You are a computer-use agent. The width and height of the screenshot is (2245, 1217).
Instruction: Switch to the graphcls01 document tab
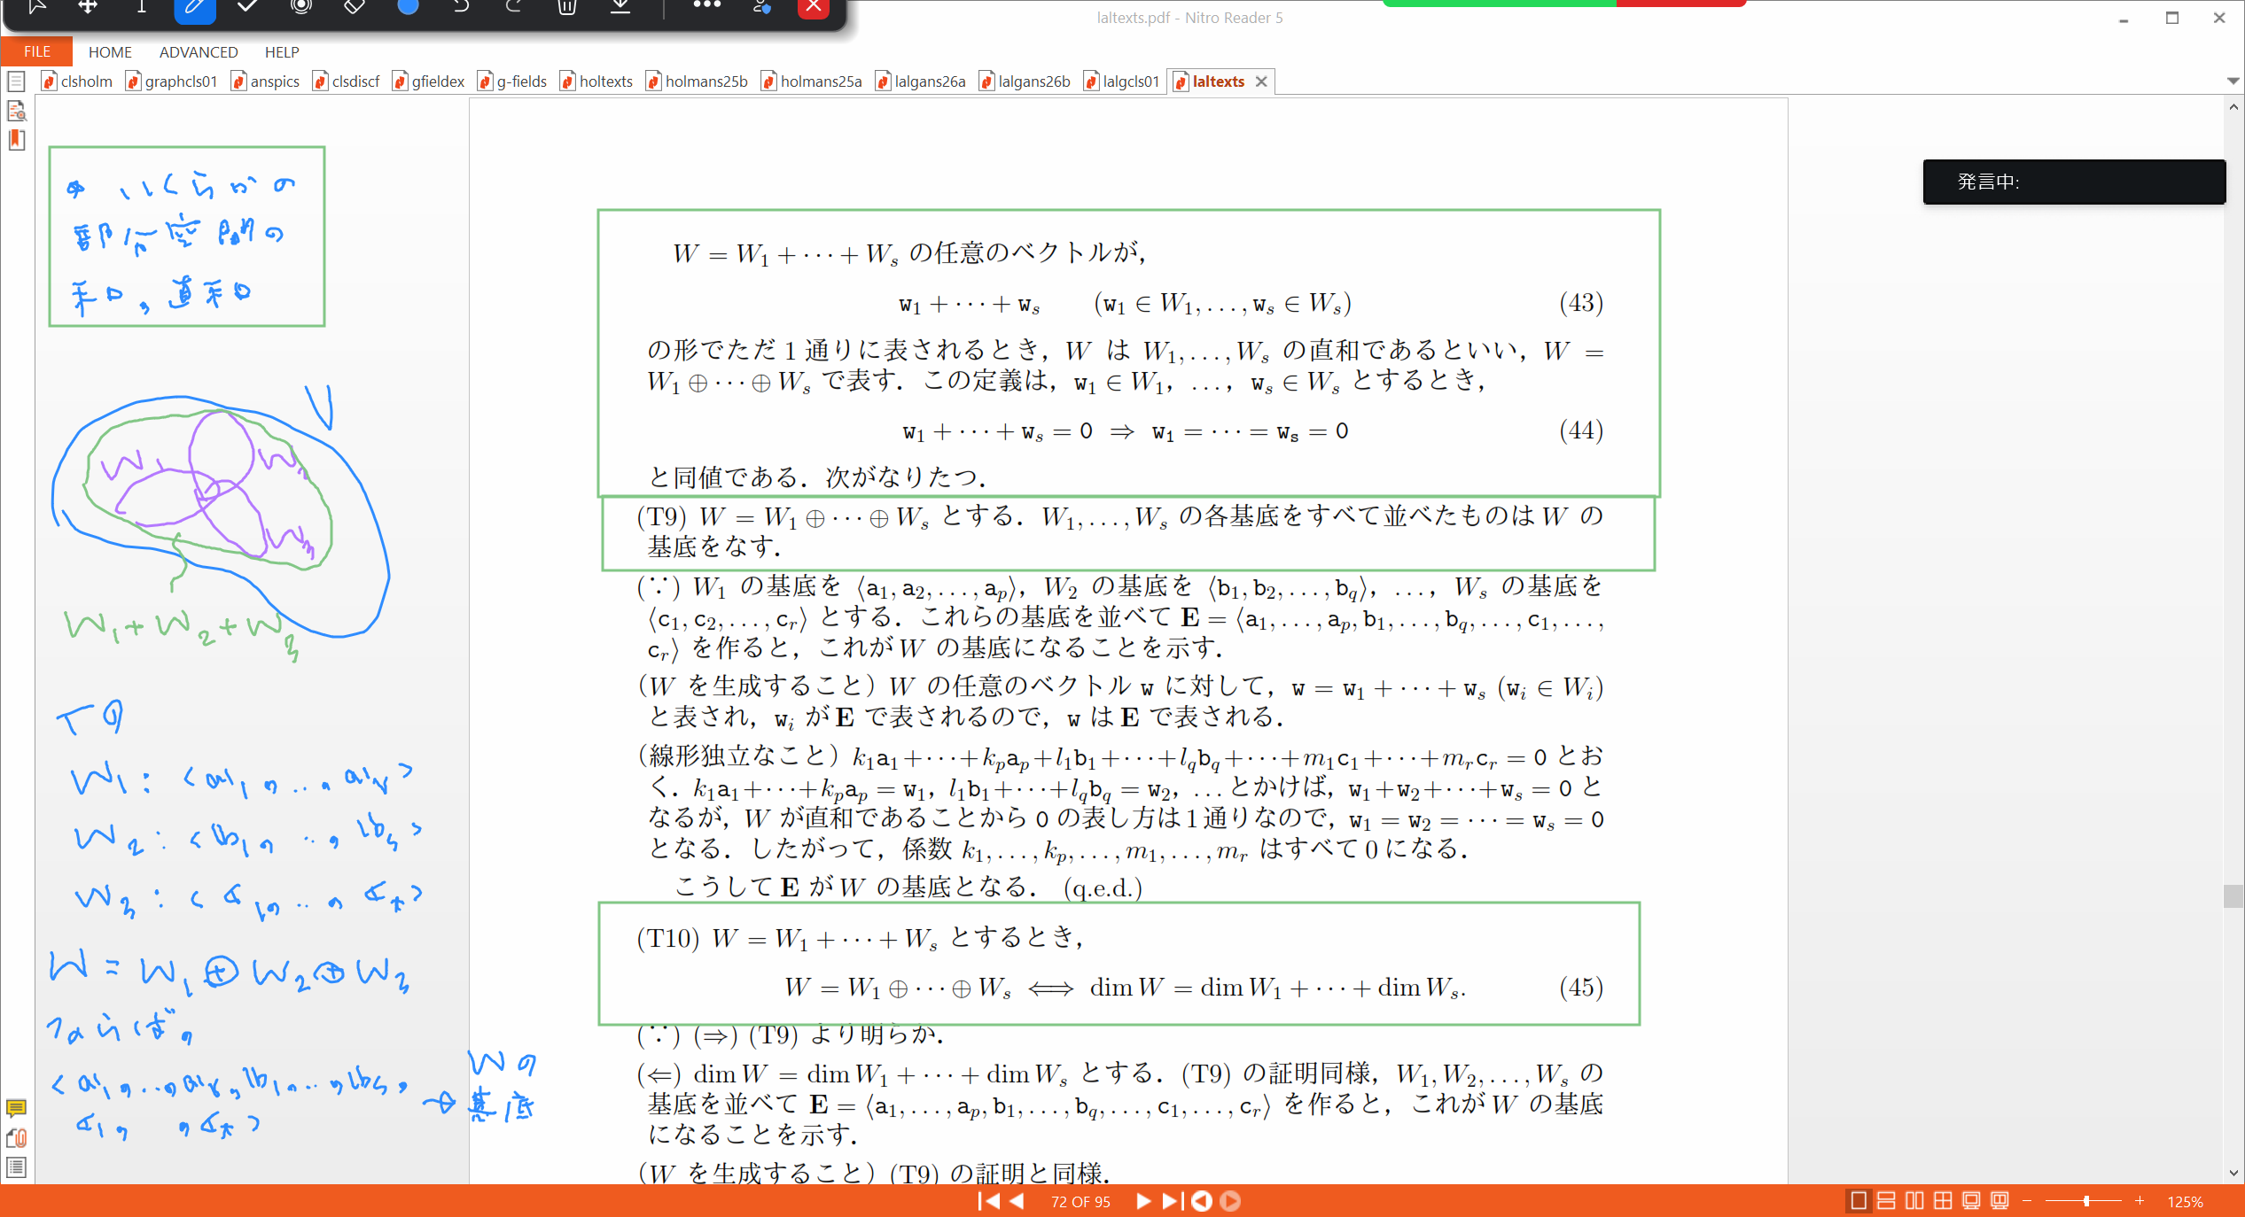tap(173, 81)
